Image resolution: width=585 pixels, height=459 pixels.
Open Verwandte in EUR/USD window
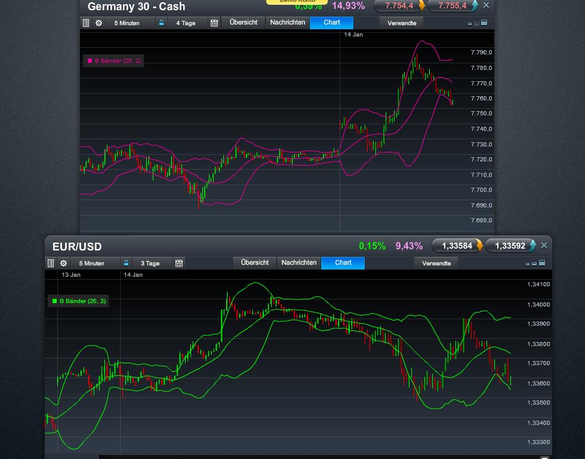tap(436, 264)
